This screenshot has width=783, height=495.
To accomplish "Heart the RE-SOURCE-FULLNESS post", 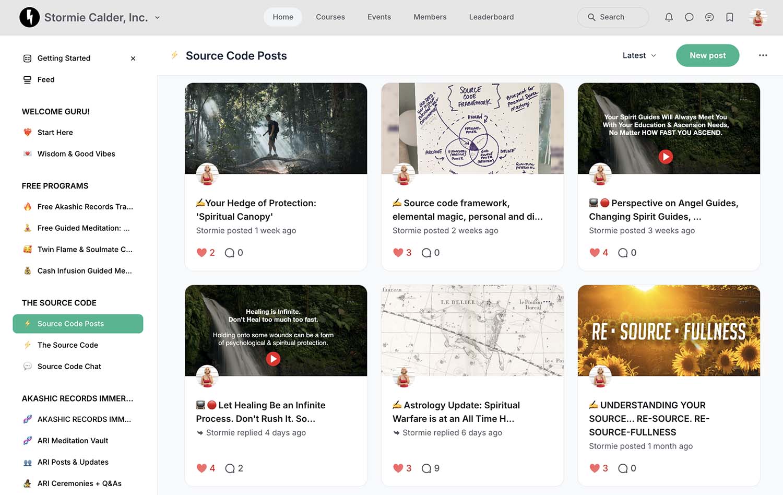I will [x=594, y=468].
